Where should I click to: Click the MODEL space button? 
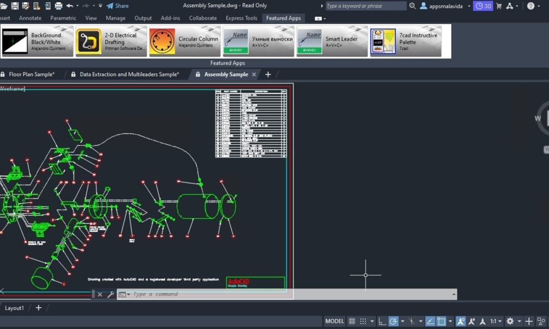coord(334,321)
